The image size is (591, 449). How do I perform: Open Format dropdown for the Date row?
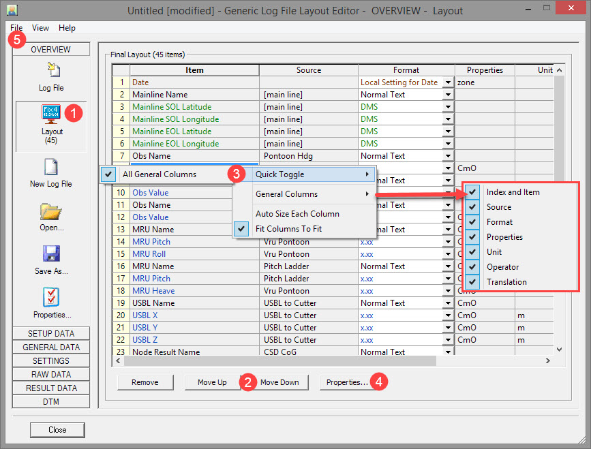tap(448, 82)
